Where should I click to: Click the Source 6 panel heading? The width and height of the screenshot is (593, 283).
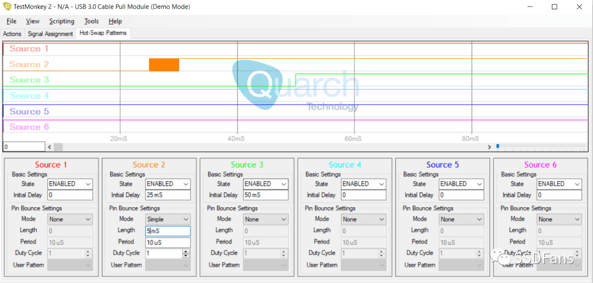click(x=540, y=165)
